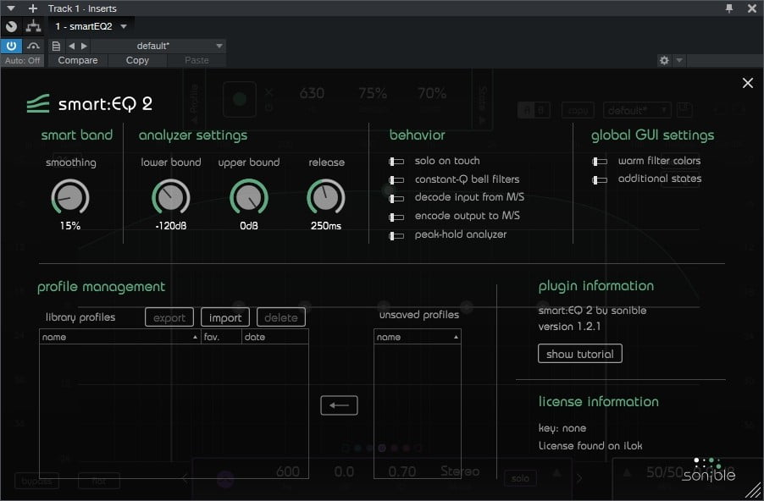Toggle encode output to M/S
This screenshot has width=764, height=501.
[396, 217]
